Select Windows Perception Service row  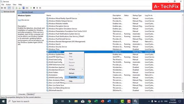(100, 26)
